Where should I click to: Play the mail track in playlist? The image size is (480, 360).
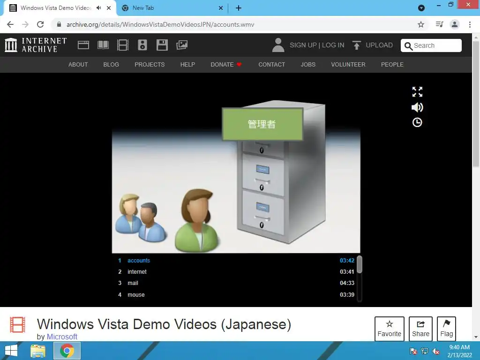tap(236, 283)
